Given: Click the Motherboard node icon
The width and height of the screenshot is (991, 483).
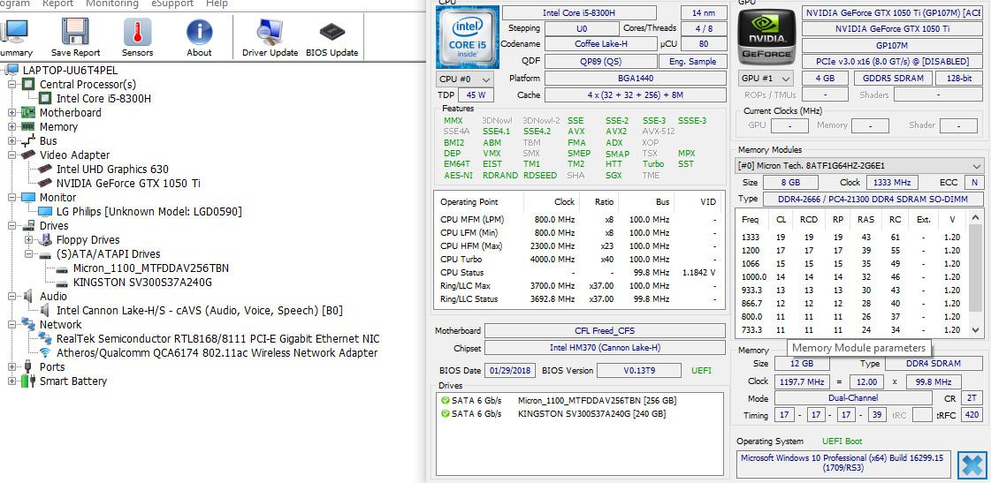Looking at the screenshot, I should click(28, 112).
